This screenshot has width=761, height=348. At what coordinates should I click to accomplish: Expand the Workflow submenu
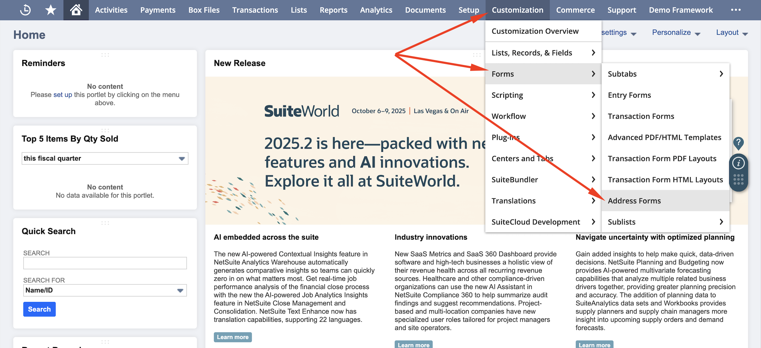543,116
